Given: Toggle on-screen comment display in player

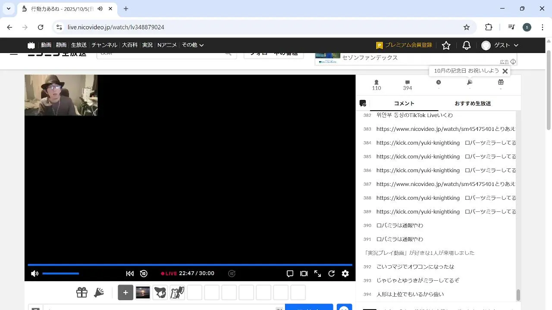Looking at the screenshot, I should (x=290, y=273).
